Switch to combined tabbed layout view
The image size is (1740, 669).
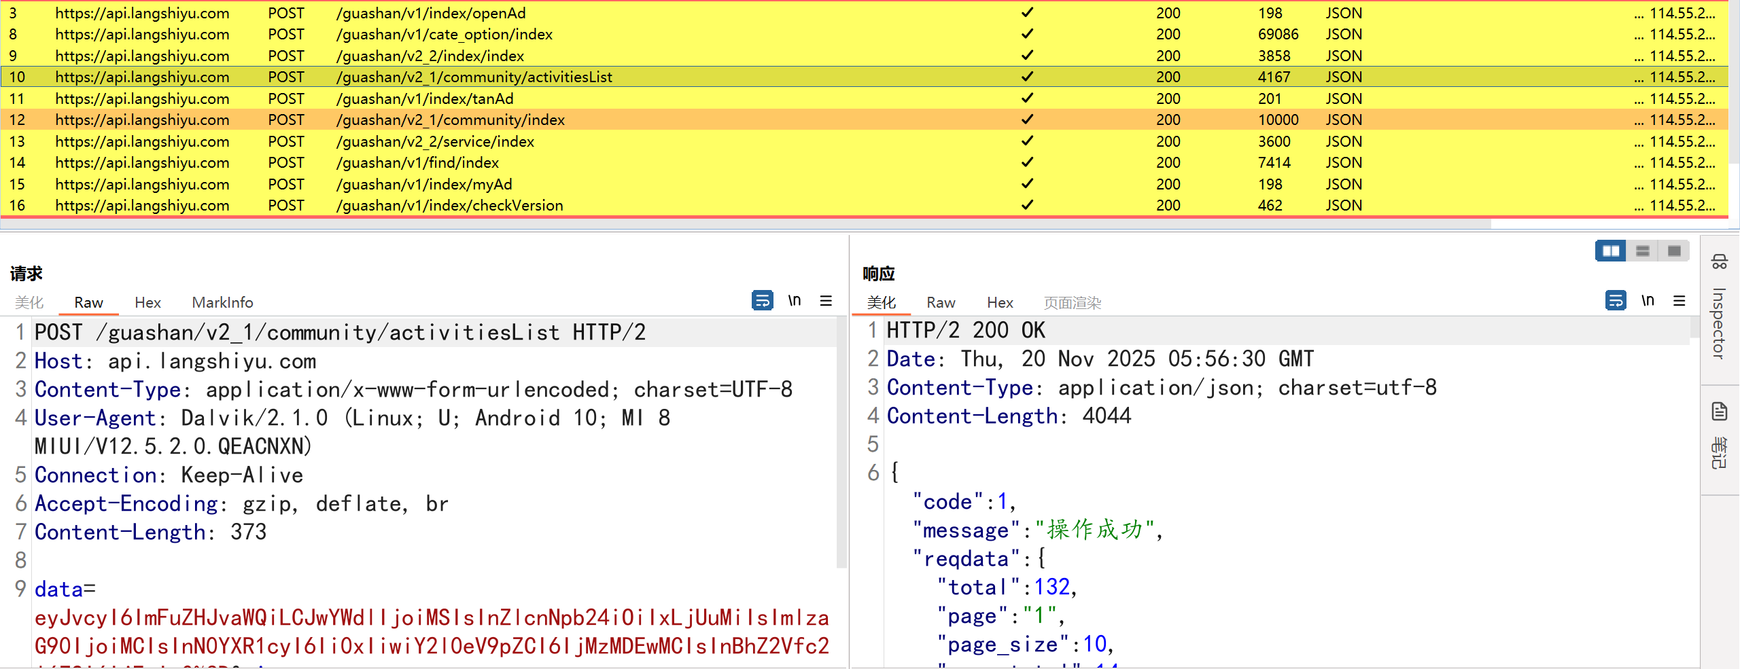pyautogui.click(x=1674, y=251)
